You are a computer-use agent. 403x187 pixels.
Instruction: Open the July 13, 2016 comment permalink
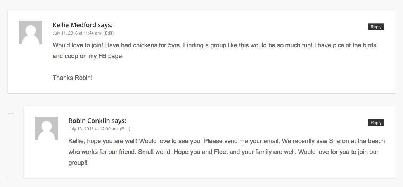[x=93, y=129]
